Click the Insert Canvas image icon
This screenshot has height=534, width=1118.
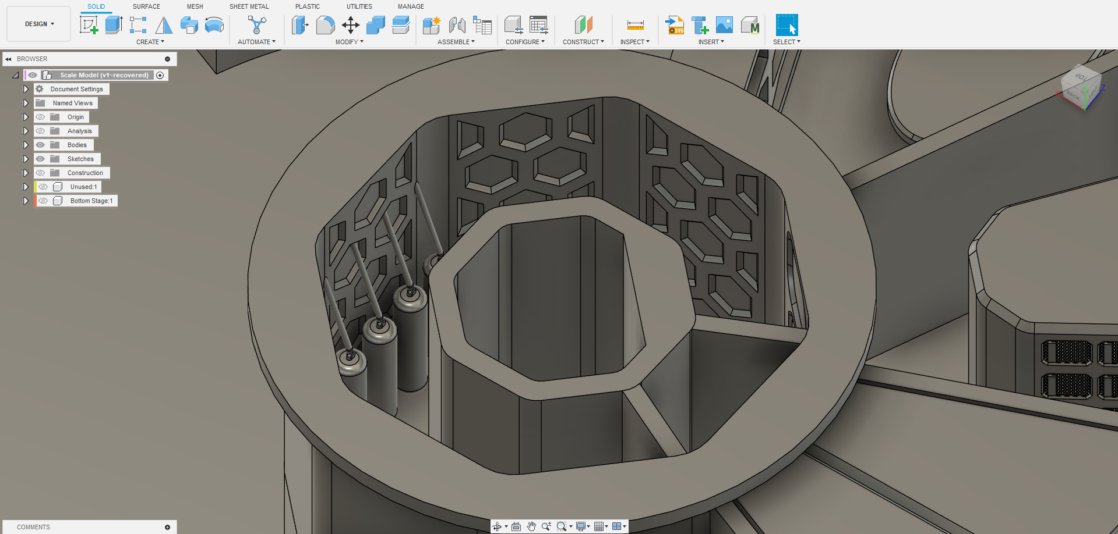pyautogui.click(x=724, y=25)
